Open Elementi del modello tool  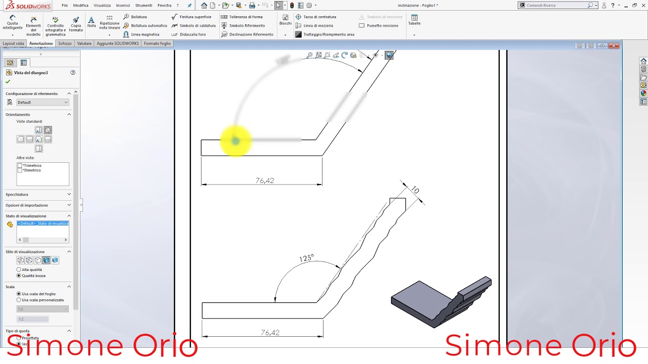(33, 25)
